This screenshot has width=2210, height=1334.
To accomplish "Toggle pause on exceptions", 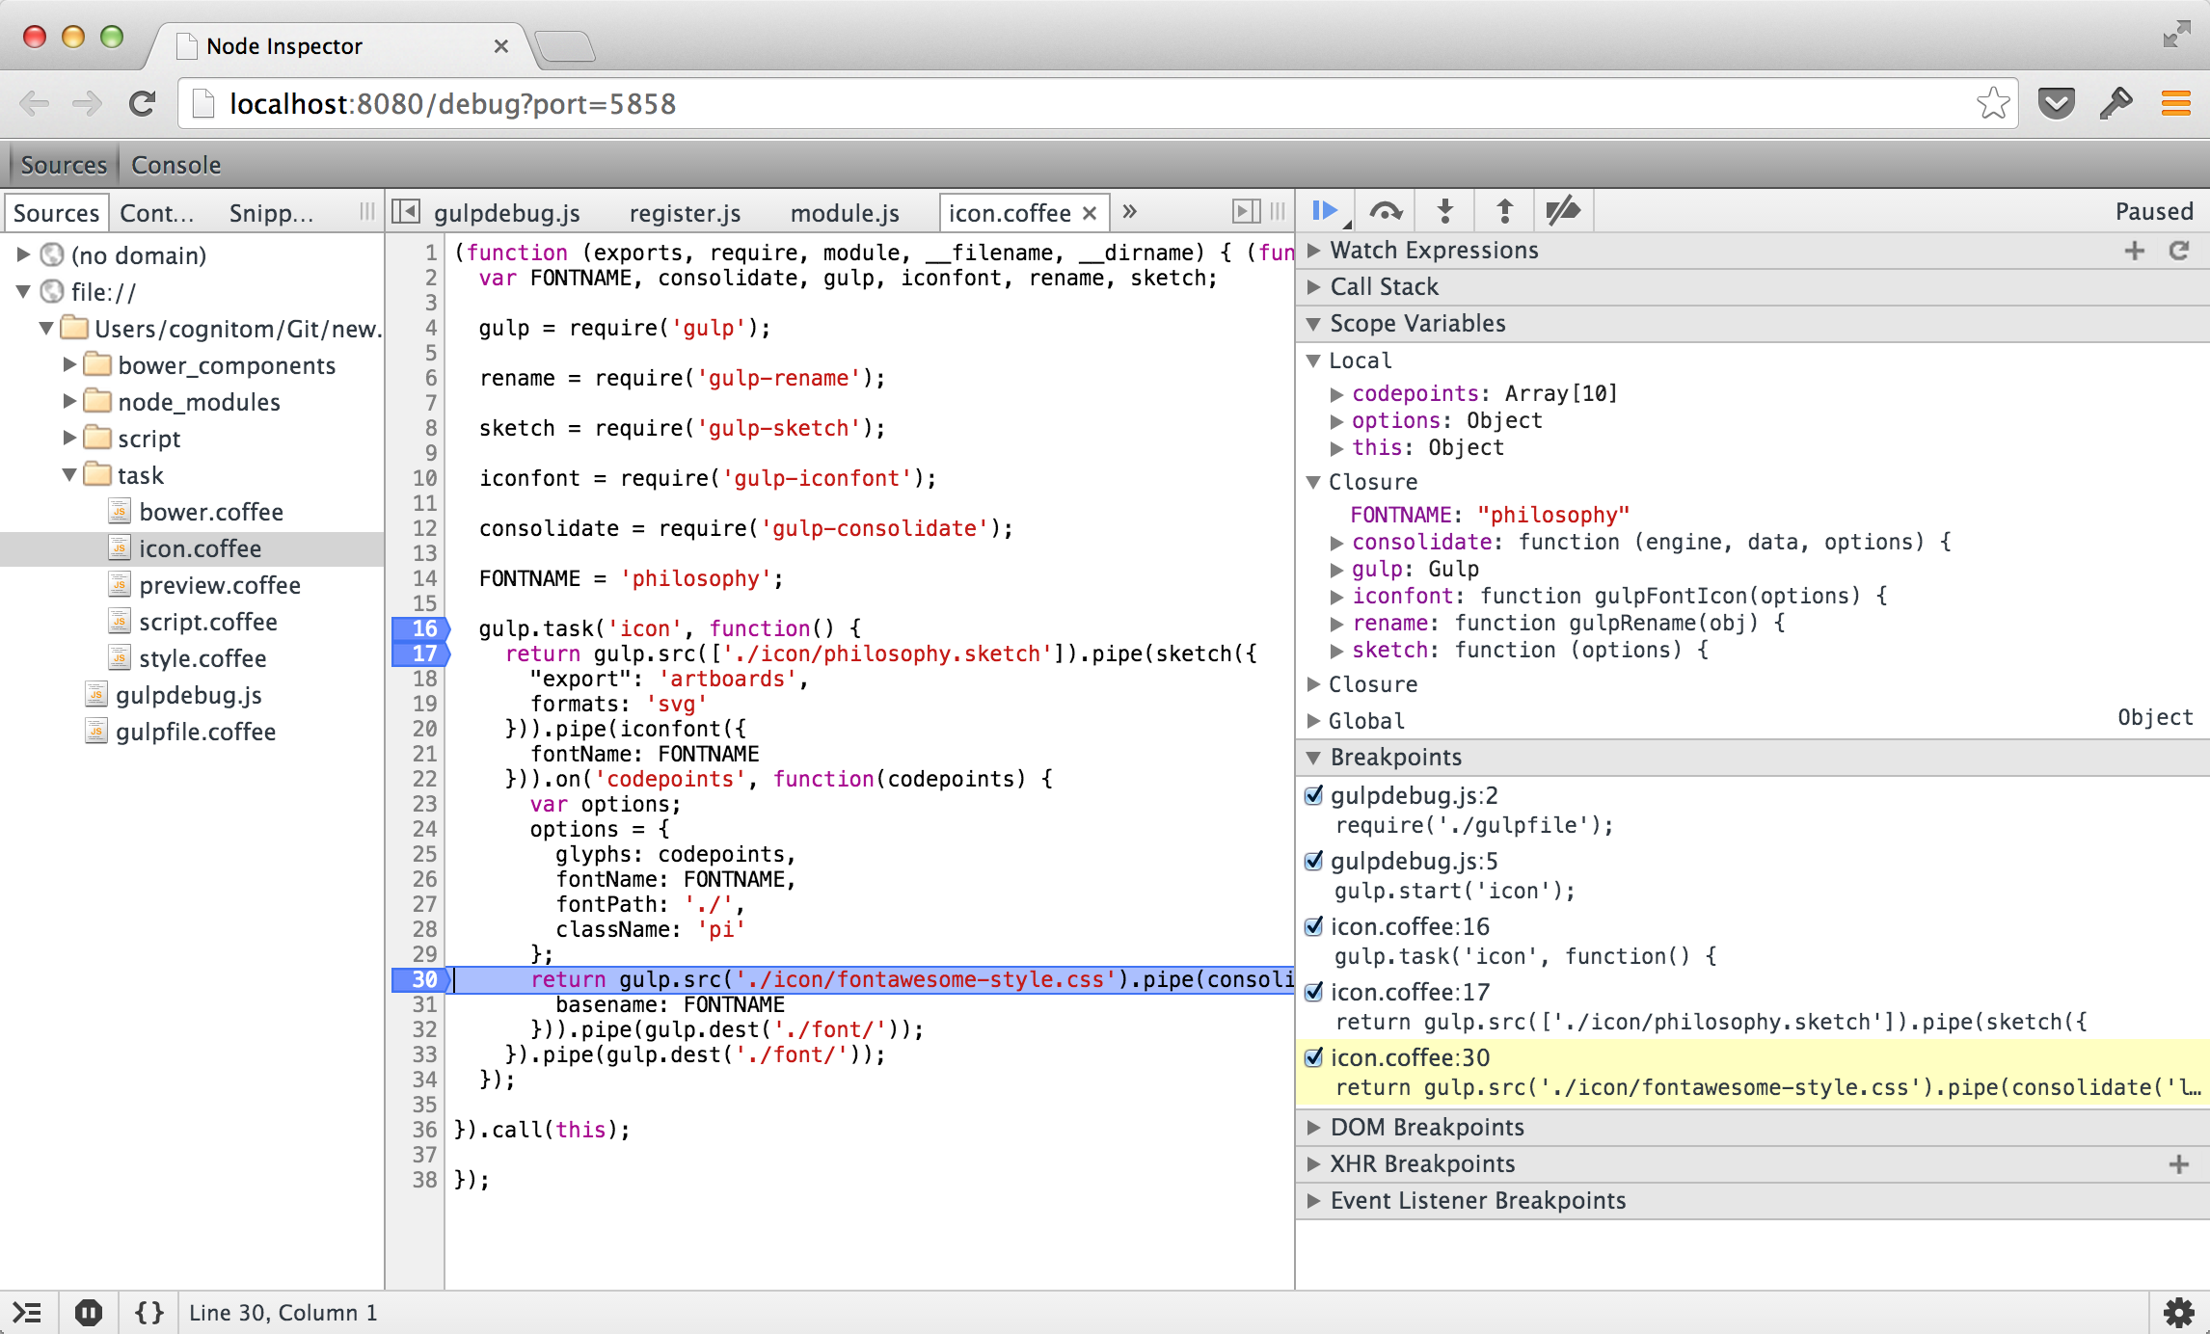I will 90,1312.
